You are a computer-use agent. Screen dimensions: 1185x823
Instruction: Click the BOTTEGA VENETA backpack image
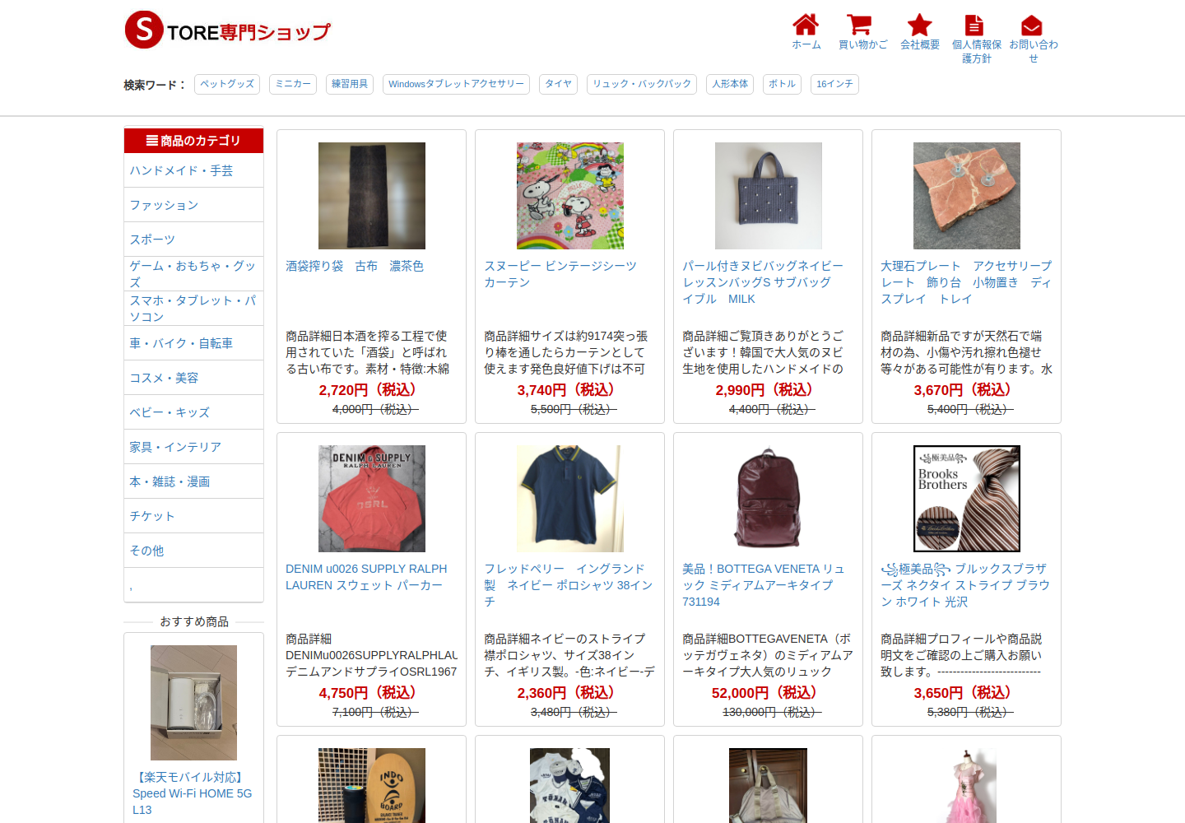click(x=769, y=499)
